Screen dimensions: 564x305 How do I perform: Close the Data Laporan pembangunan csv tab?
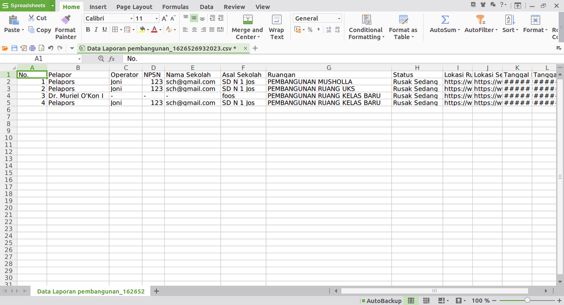[x=245, y=48]
